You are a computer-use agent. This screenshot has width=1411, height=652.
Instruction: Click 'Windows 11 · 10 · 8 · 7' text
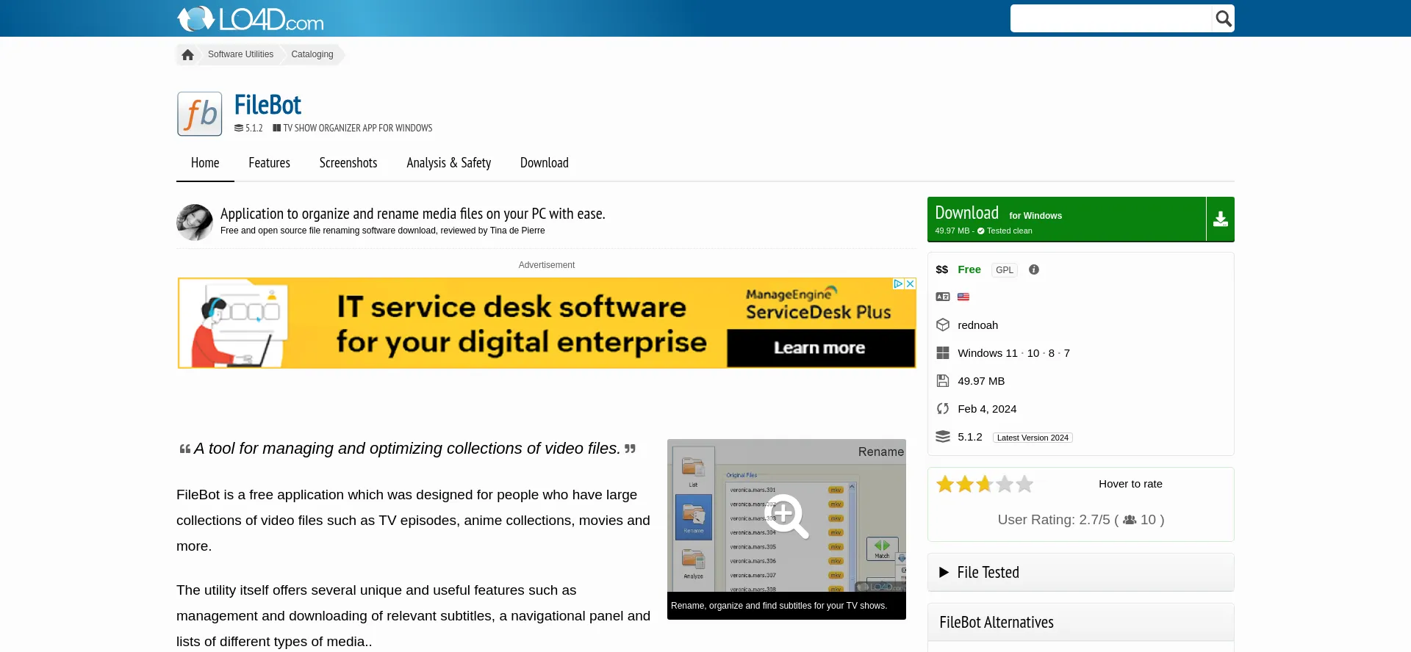click(1013, 353)
